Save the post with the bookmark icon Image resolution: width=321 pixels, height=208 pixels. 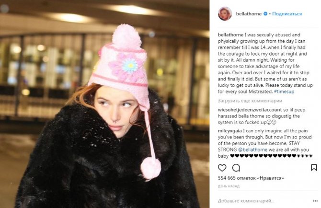coord(314,168)
